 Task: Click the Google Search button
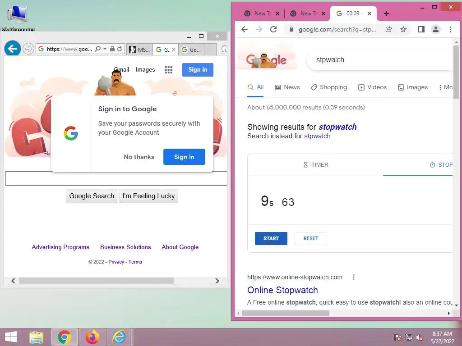pyautogui.click(x=92, y=196)
